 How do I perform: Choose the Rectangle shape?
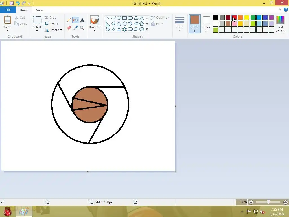pos(124,18)
